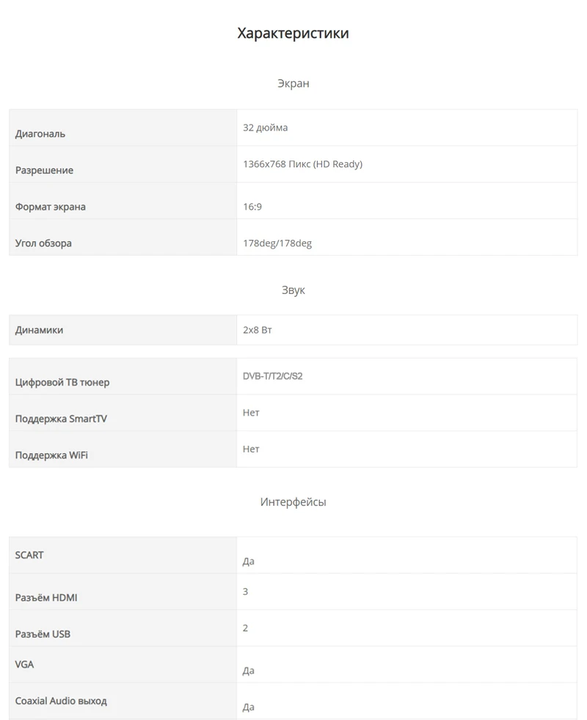Click the 32 дюйма value

pos(265,128)
